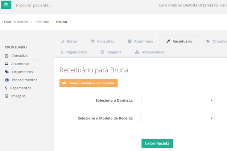Click the Selecione o Dentista label
Screen dimensions: 227x151
[x=114, y=101]
